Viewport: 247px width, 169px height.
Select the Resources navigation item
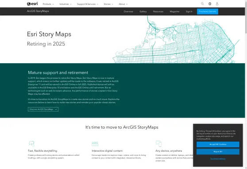tap(158, 12)
